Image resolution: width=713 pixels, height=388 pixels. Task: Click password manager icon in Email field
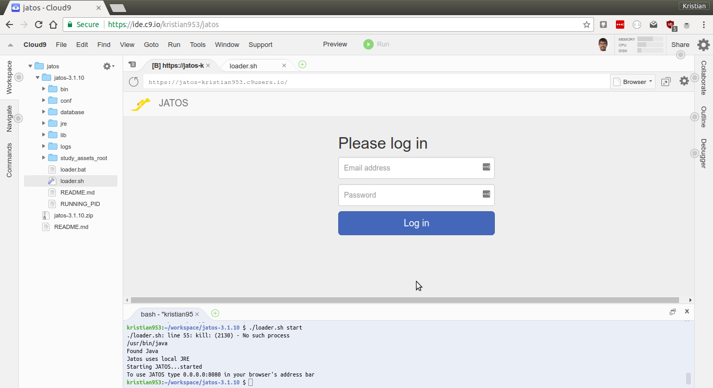click(486, 167)
